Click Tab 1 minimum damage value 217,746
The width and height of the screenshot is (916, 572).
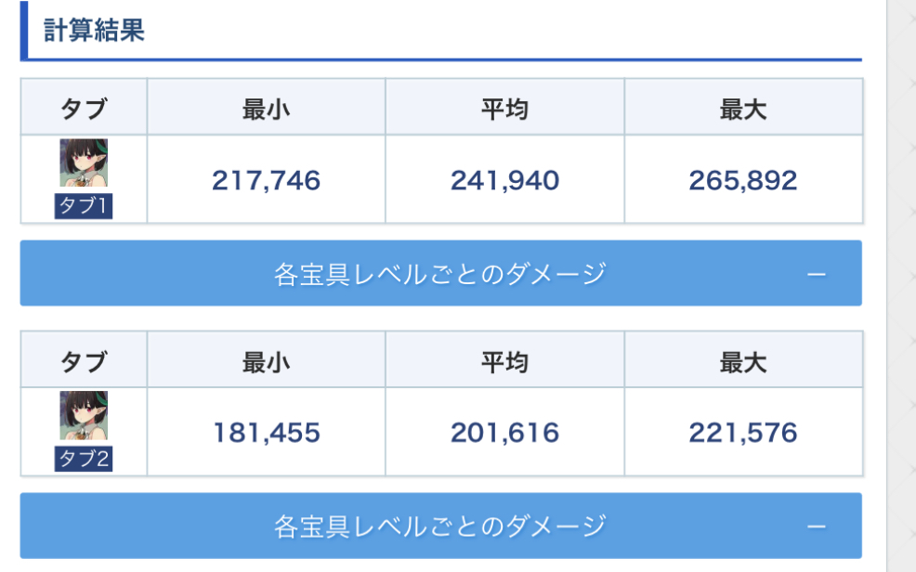coord(266,180)
